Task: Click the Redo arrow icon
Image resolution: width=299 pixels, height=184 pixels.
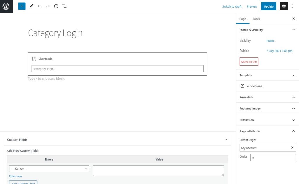Action: (x=48, y=6)
